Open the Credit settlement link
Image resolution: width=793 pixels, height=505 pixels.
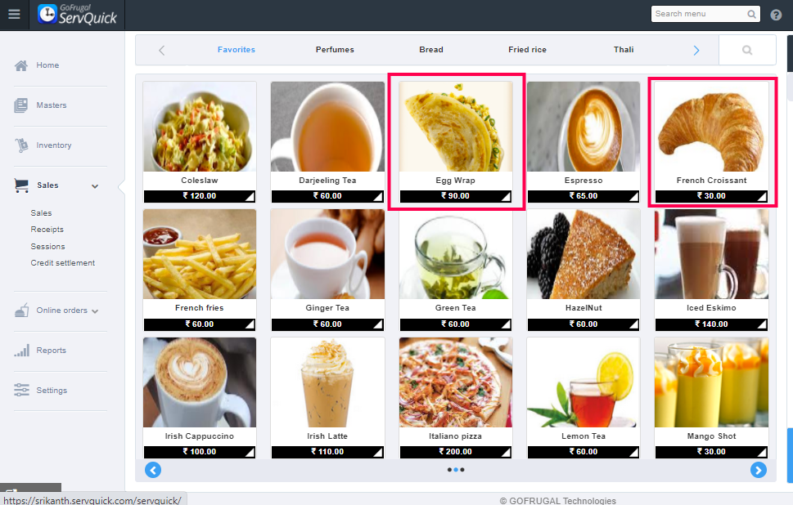63,262
